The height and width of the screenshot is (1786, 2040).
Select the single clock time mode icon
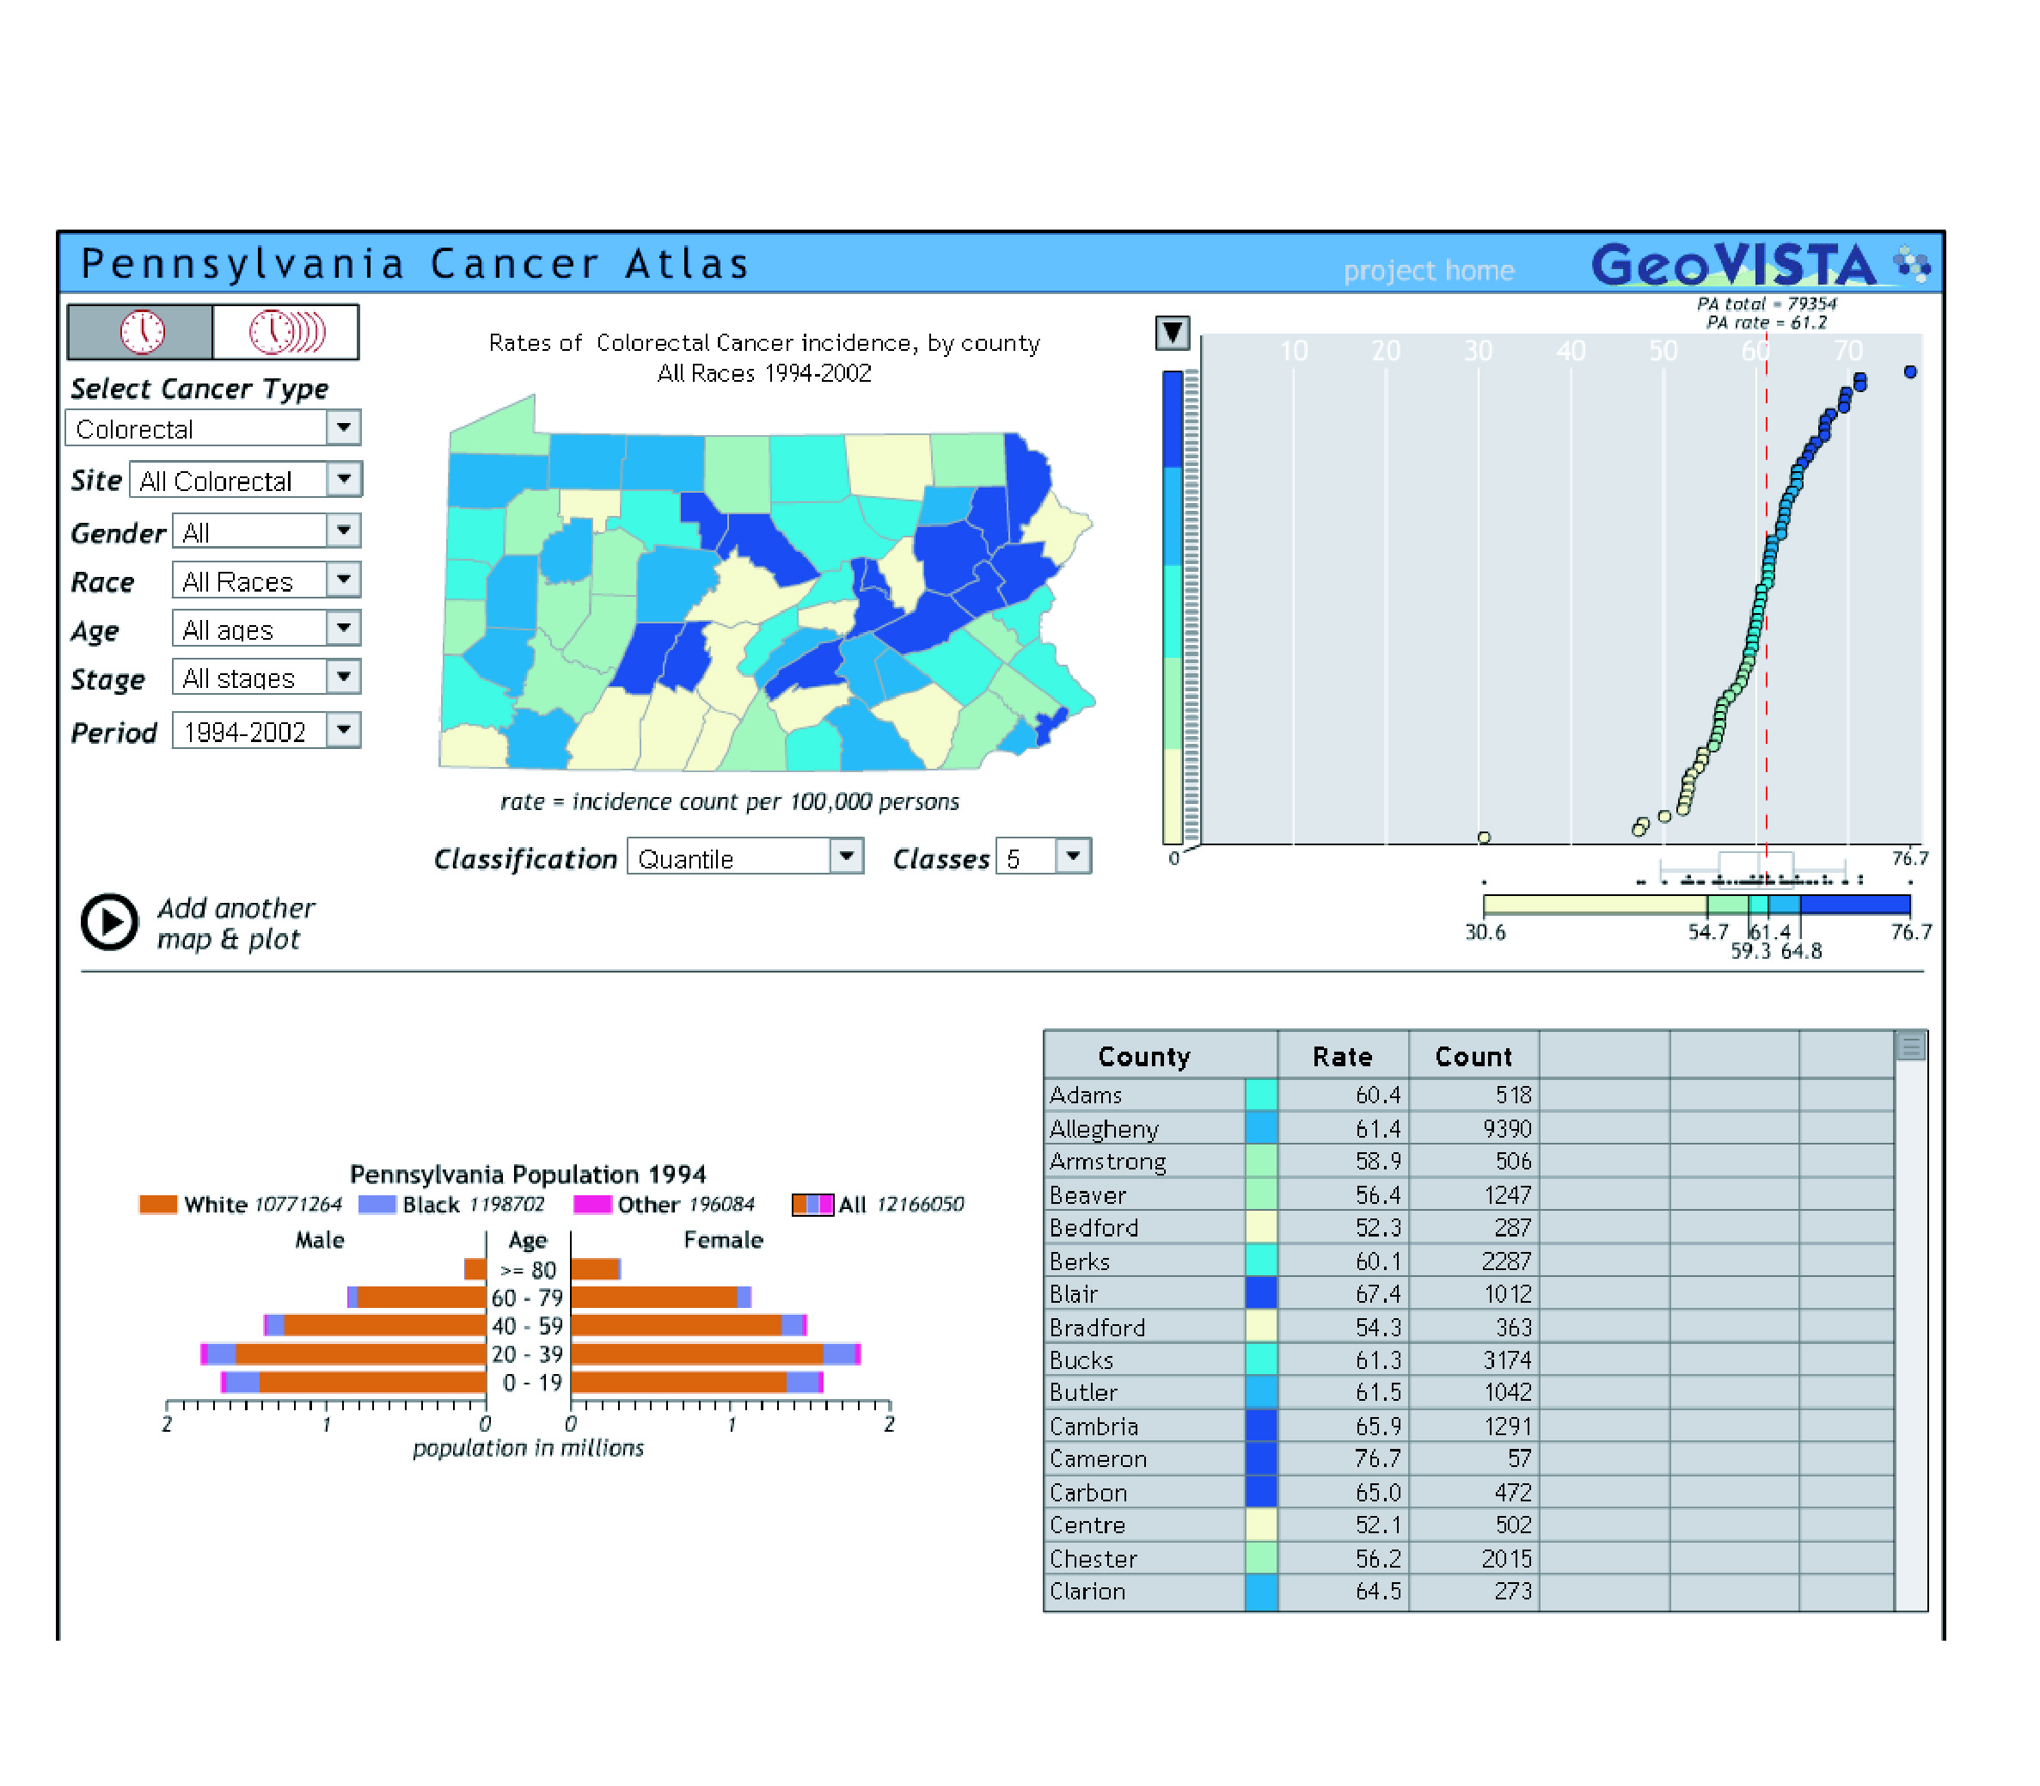point(140,332)
